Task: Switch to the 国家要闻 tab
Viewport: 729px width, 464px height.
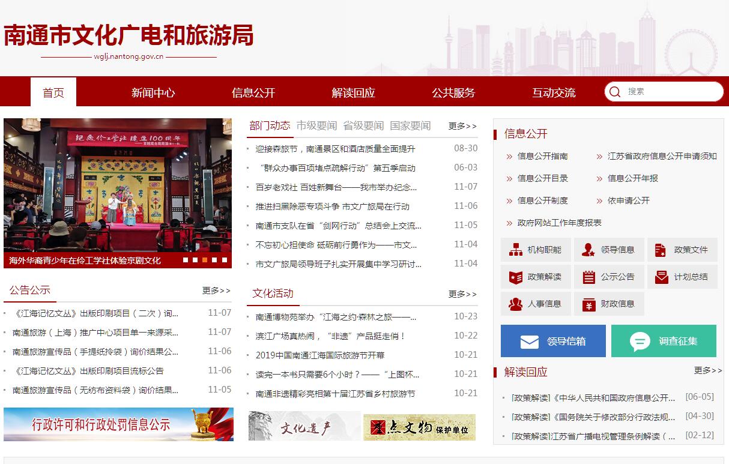Action: (410, 125)
